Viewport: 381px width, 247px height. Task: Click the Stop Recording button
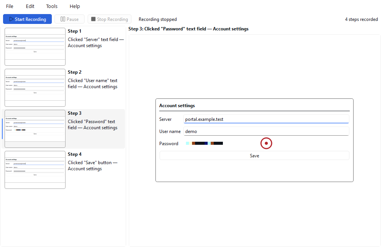110,19
